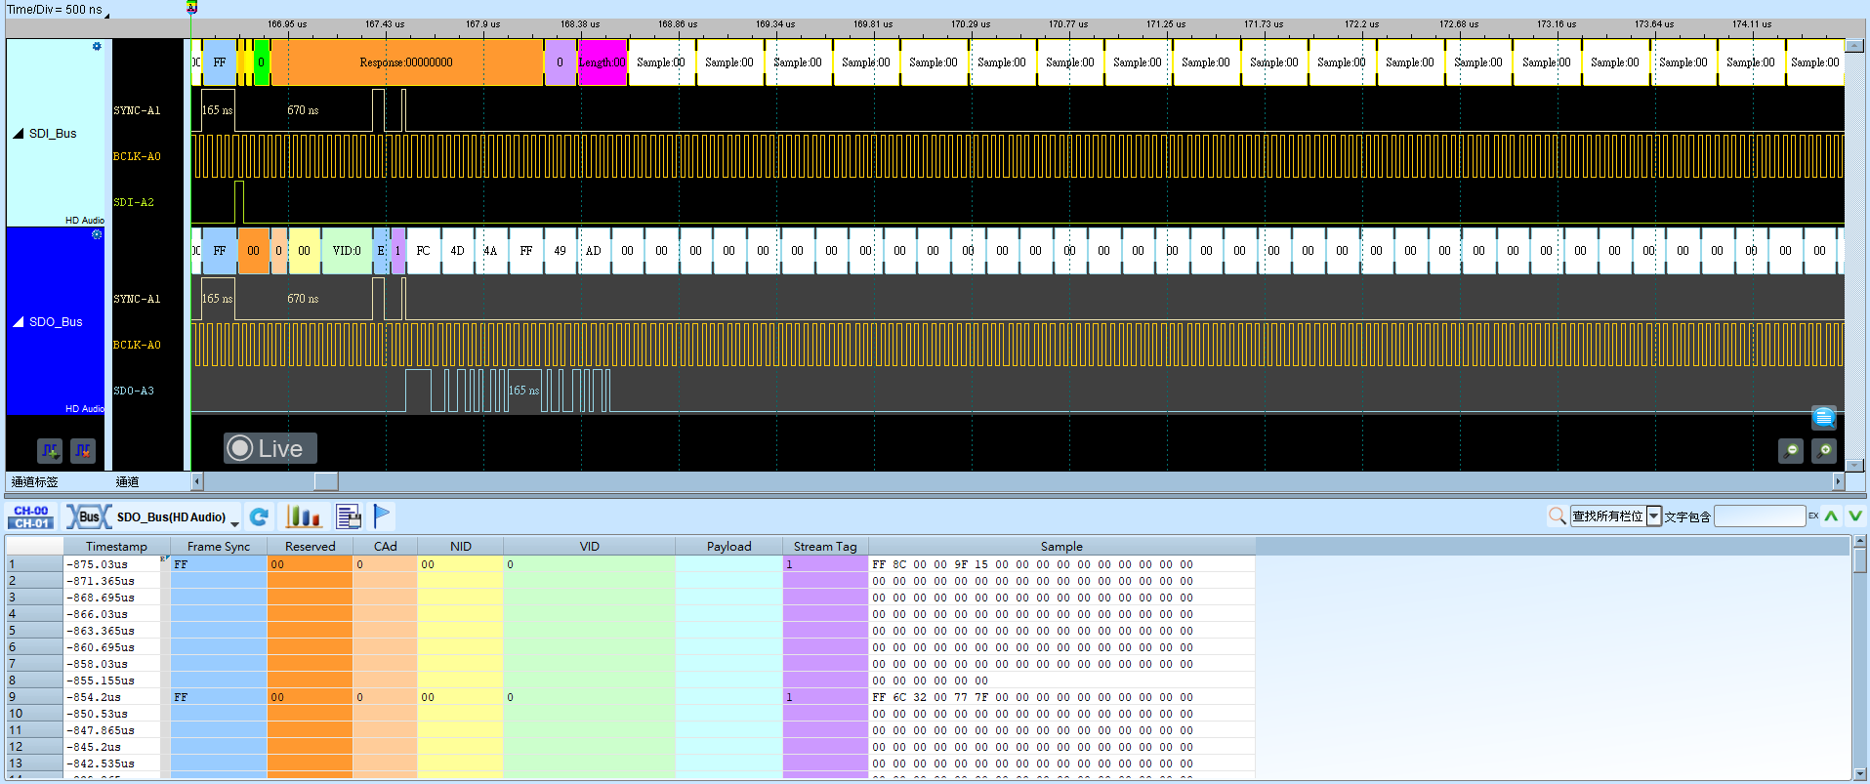Click the waveform horizontal scrollbar thumb

[x=326, y=481]
